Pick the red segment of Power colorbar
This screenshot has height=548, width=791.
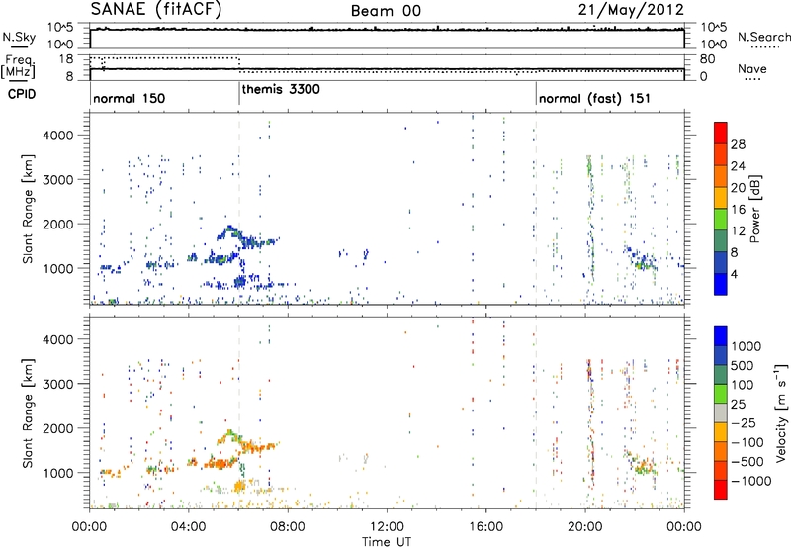click(x=721, y=133)
